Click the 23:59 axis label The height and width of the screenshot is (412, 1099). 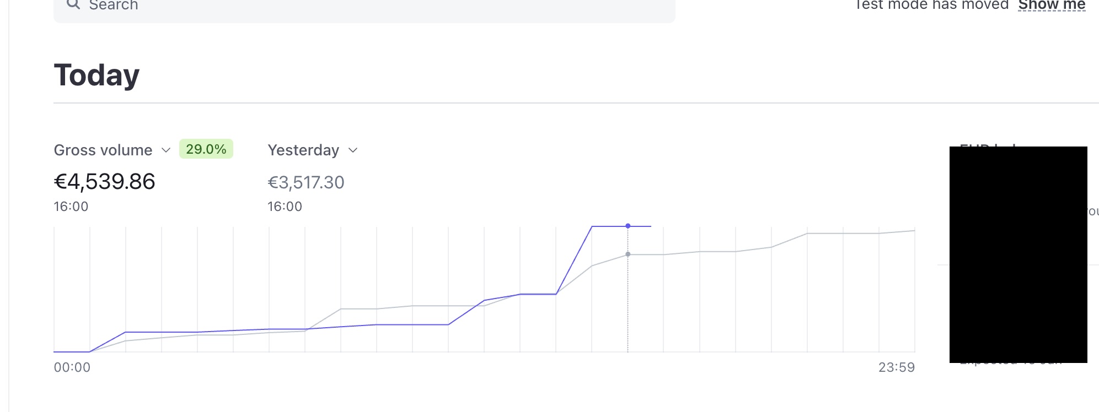pyautogui.click(x=897, y=367)
